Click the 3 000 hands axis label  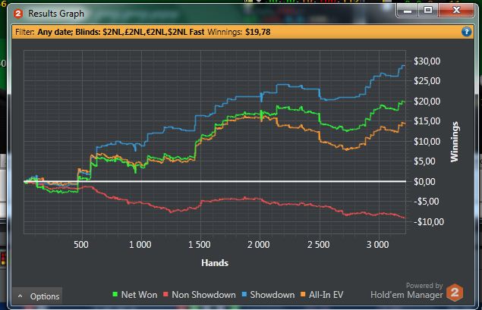click(377, 245)
